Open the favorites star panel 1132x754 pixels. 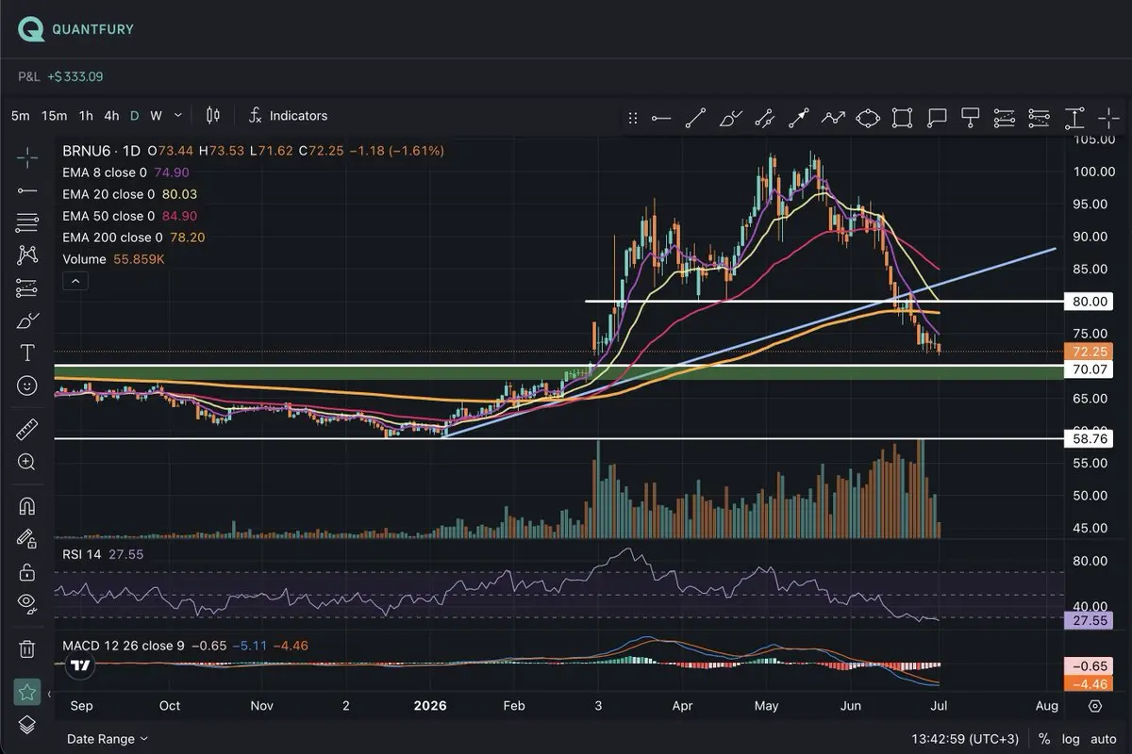(27, 693)
